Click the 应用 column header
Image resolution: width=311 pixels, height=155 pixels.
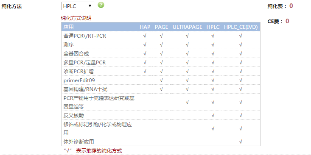coord(68,27)
